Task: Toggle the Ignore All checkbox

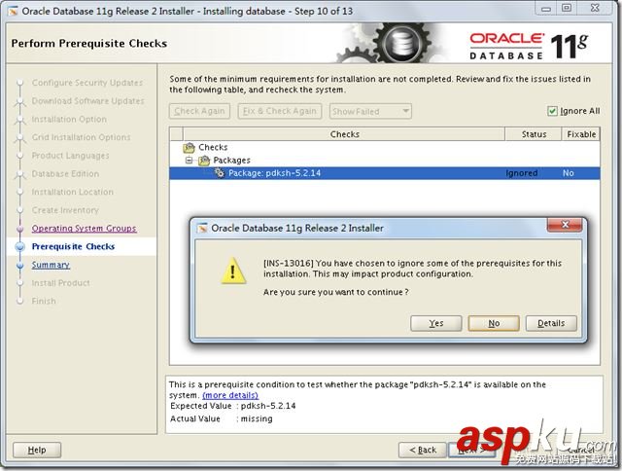Action: 552,111
